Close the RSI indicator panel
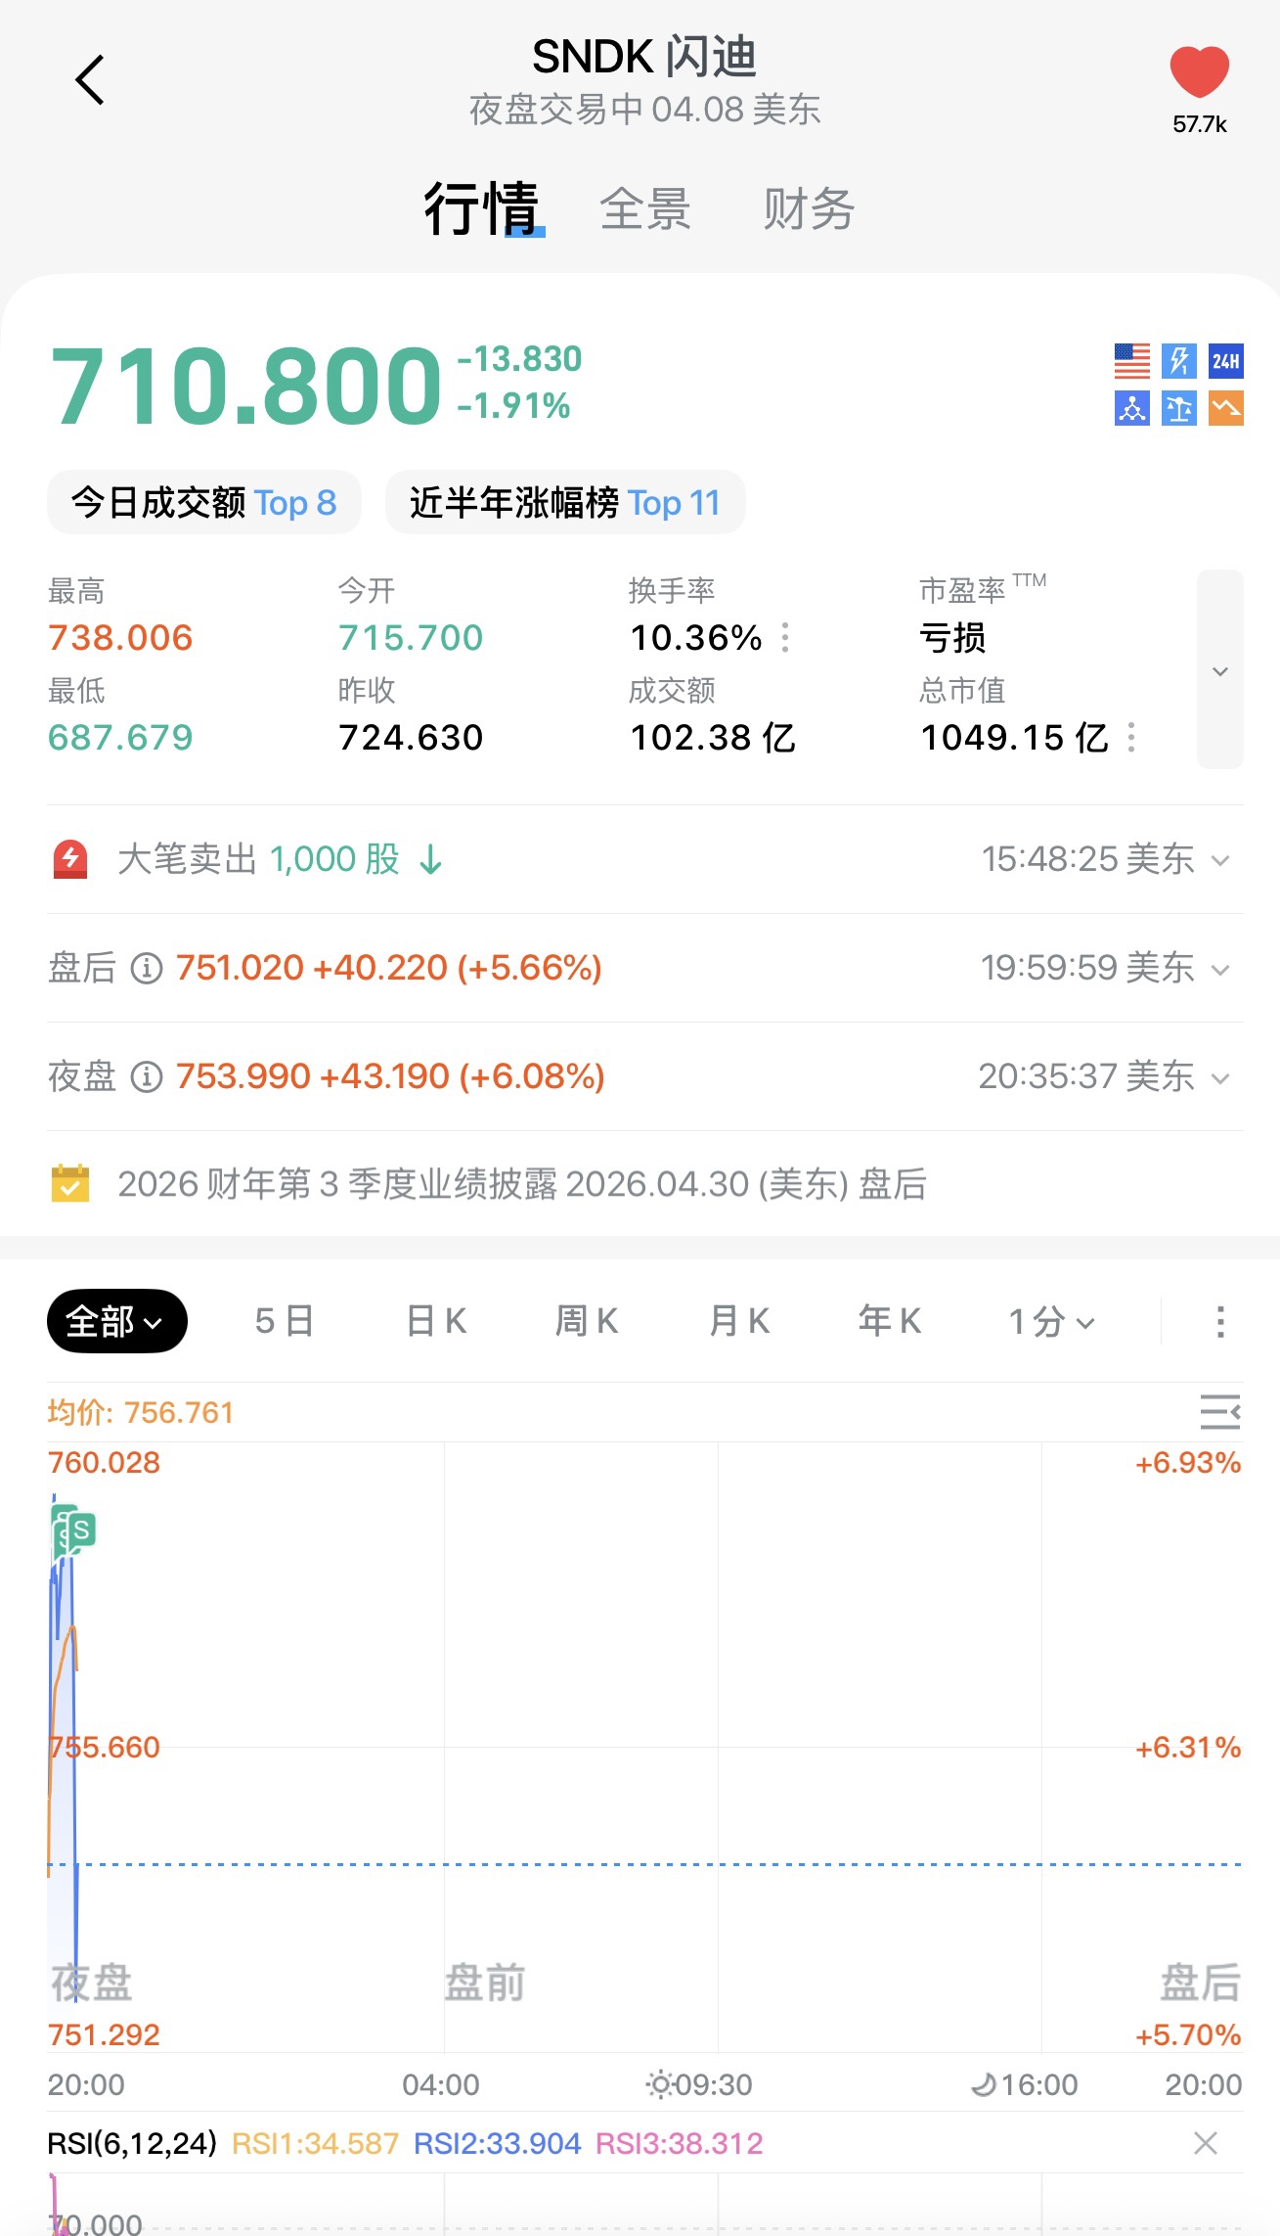This screenshot has height=2236, width=1280. [1205, 2143]
